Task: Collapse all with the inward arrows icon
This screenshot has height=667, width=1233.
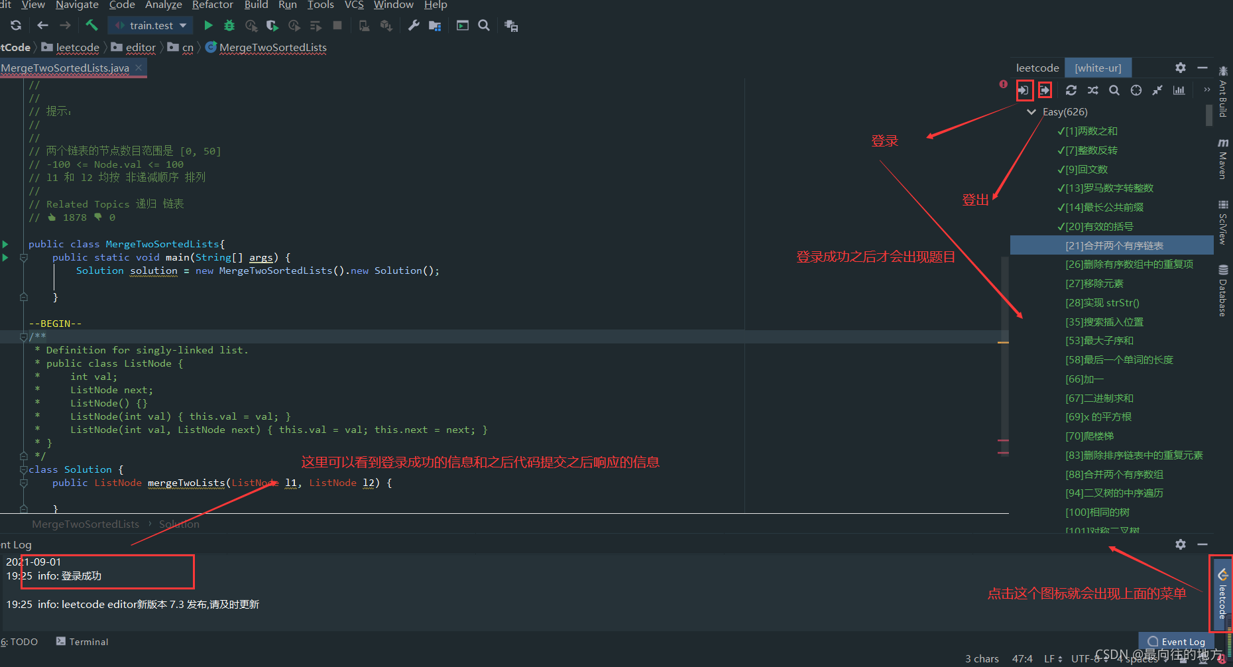Action: 1157,90
